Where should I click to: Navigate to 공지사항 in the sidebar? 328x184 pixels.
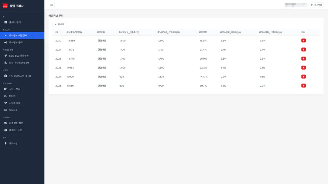22,143
